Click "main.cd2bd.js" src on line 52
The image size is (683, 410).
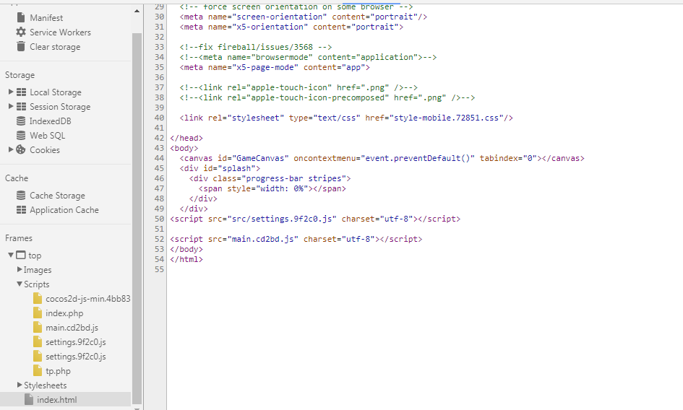click(262, 238)
